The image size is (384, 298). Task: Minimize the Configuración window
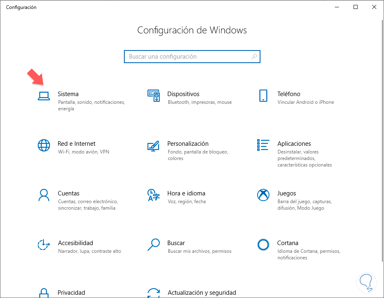click(337, 7)
